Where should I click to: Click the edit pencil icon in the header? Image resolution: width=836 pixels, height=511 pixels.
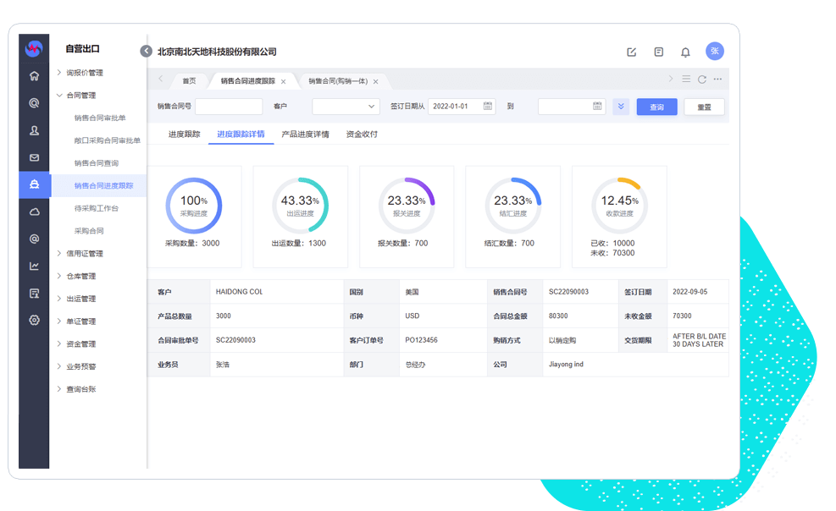coord(631,52)
